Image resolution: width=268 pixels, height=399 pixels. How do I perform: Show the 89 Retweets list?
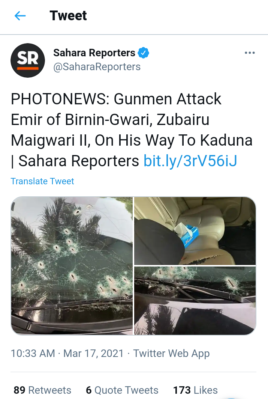(x=42, y=390)
